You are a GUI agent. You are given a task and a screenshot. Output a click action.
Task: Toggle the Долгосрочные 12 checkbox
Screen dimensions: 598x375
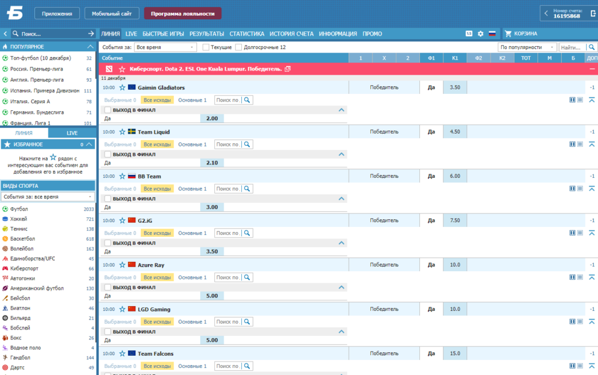tap(239, 47)
